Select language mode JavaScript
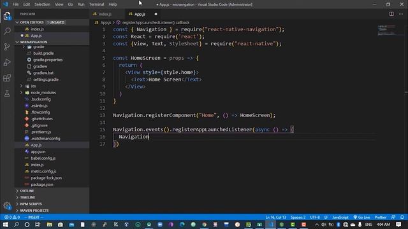Image resolution: width=408 pixels, height=229 pixels. [x=340, y=217]
